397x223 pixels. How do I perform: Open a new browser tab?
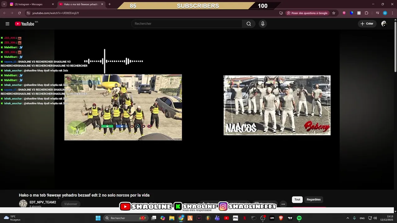[109, 4]
